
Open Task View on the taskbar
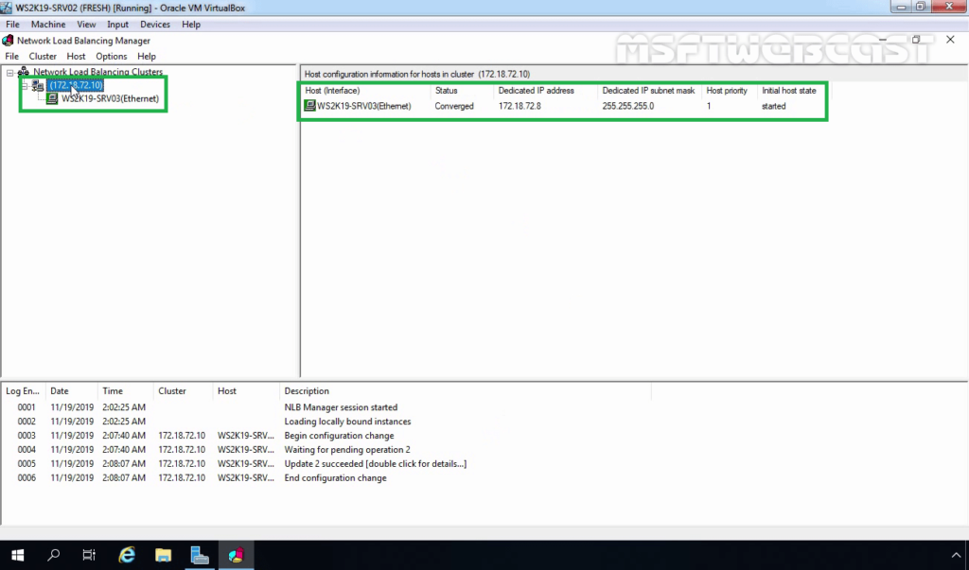point(89,555)
